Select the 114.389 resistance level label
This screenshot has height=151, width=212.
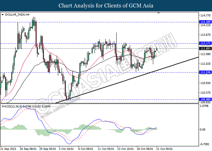[205, 22]
